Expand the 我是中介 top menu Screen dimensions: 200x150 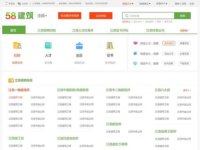[162, 3]
